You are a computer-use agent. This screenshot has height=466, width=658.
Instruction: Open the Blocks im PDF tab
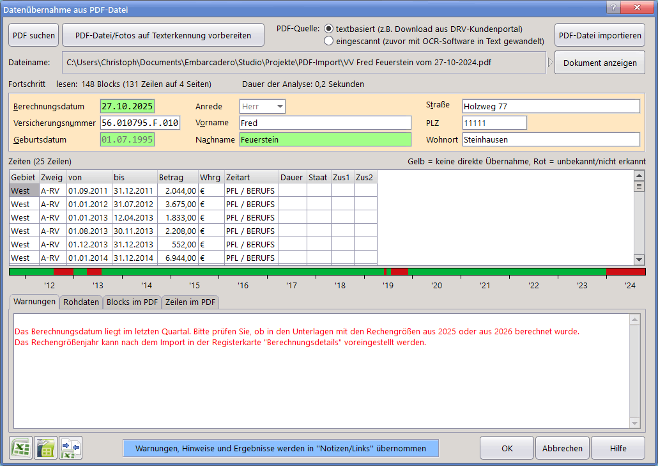click(132, 302)
